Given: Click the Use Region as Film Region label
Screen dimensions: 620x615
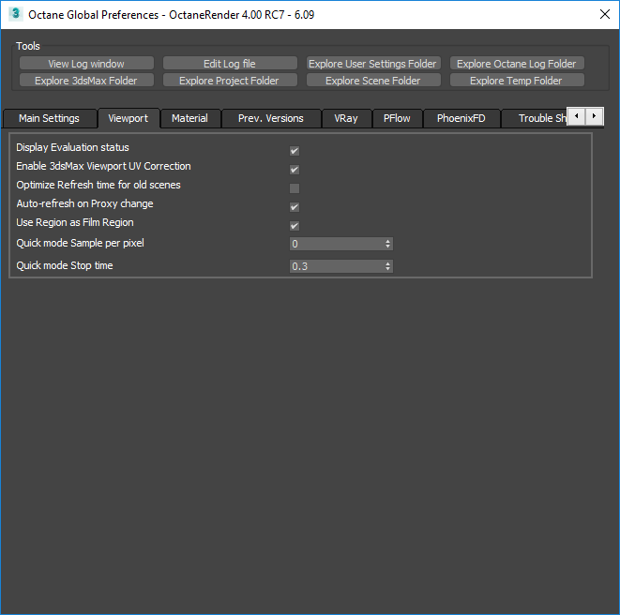Looking at the screenshot, I should coord(75,222).
